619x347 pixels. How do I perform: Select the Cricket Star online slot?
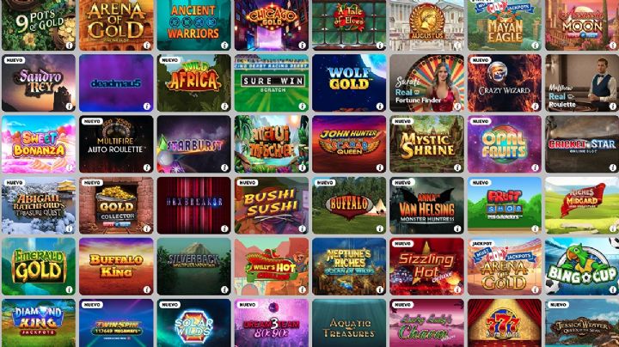point(582,144)
